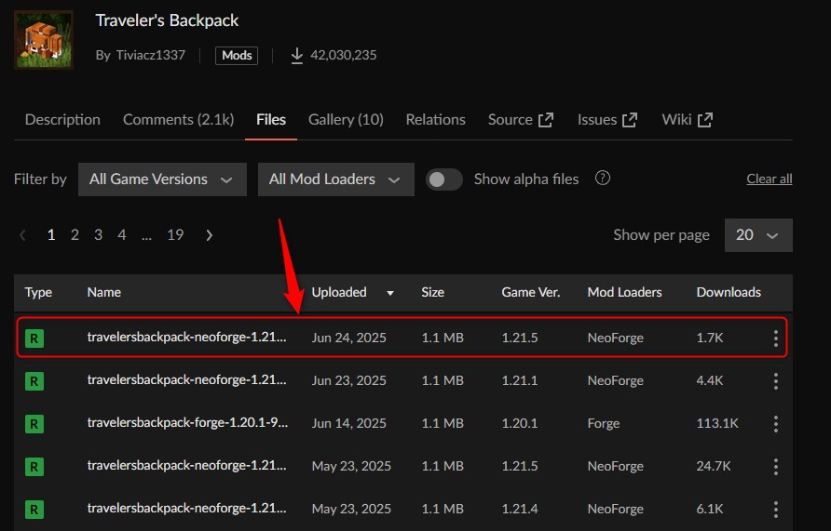This screenshot has height=531, width=831.
Task: Click the Clear all filters link
Action: coord(769,179)
